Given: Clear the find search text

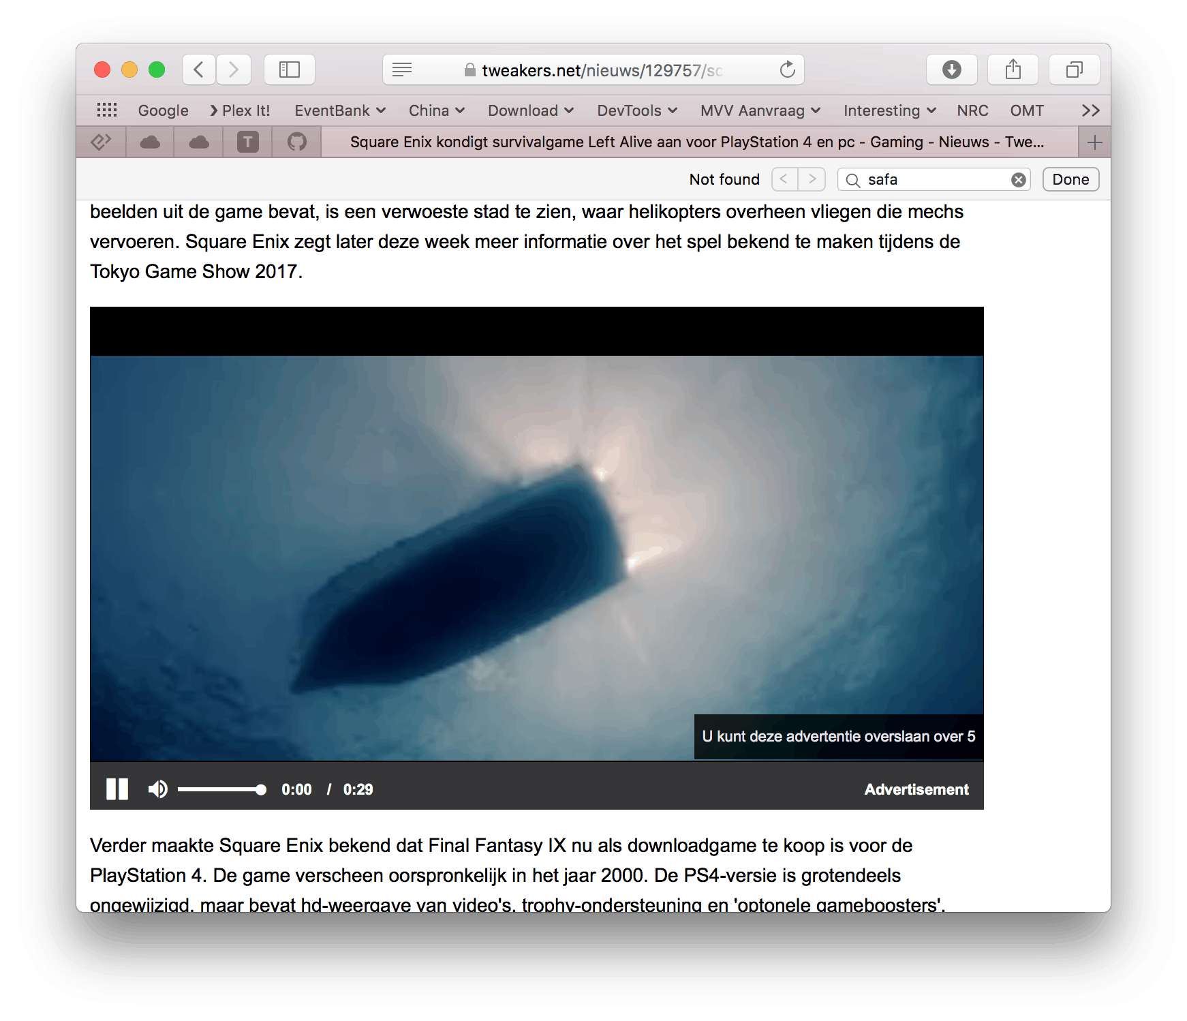Looking at the screenshot, I should (1019, 180).
